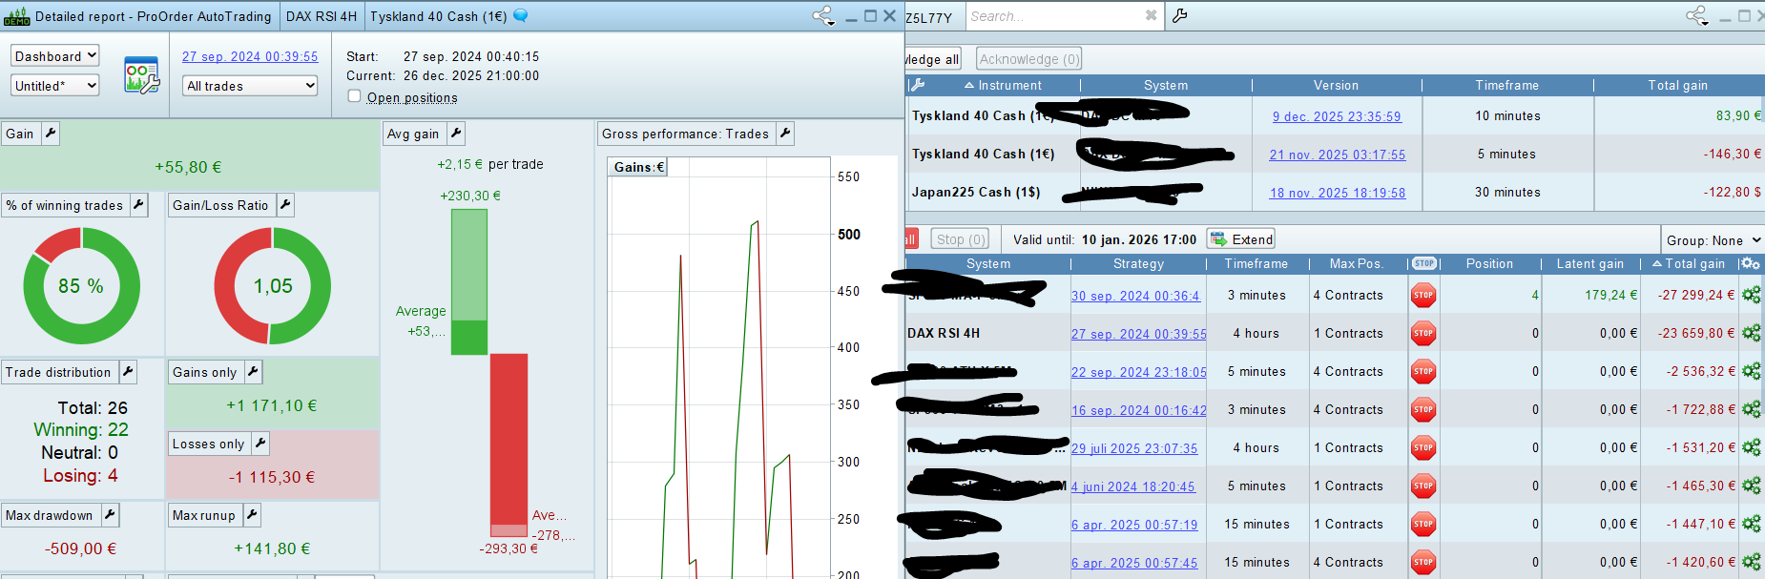Open wrench settings for Gain/Loss Ratio
This screenshot has height=579, width=1765.
point(285,205)
